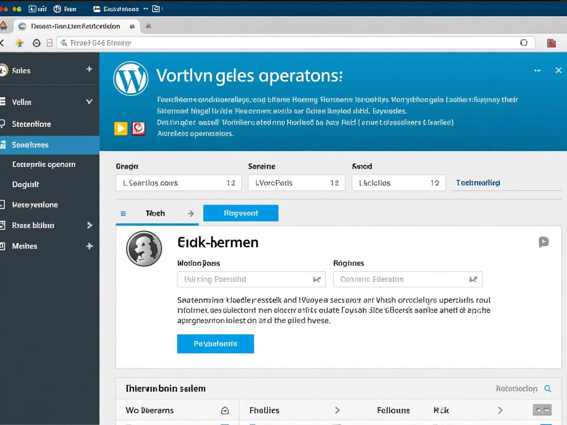Open the Tcelsnealtirgi link
567x425 pixels.
coord(478,182)
